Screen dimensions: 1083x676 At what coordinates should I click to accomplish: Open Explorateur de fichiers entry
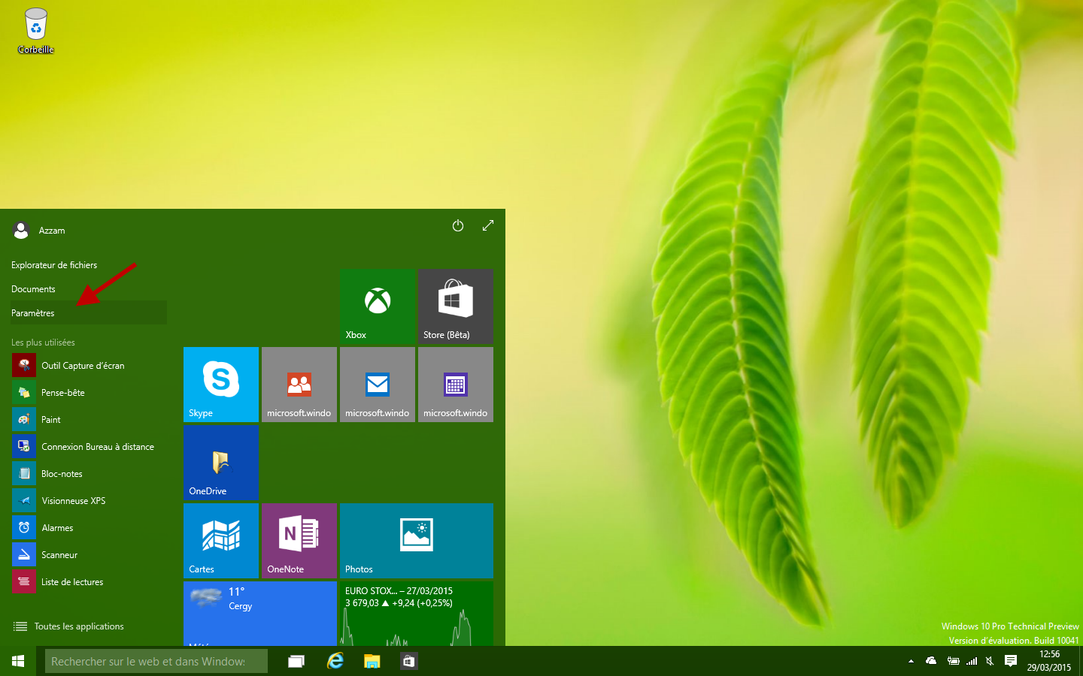[89, 264]
